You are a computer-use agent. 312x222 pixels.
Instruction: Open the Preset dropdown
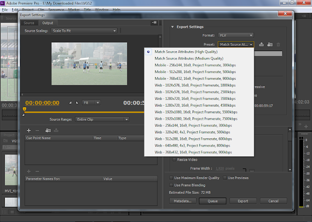(x=236, y=44)
